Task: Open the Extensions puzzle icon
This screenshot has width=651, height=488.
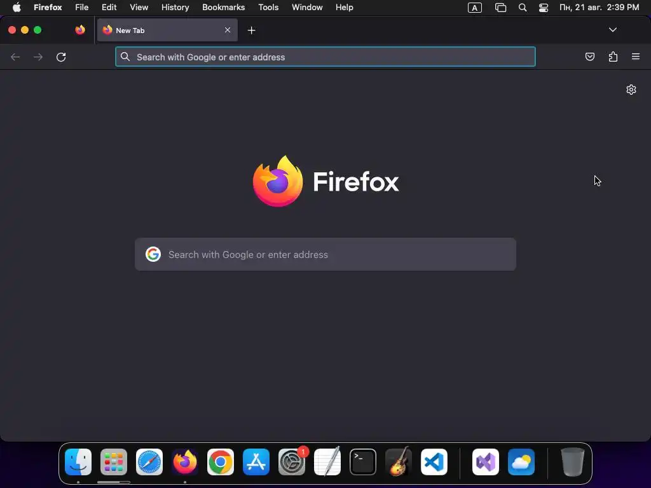Action: 613,57
